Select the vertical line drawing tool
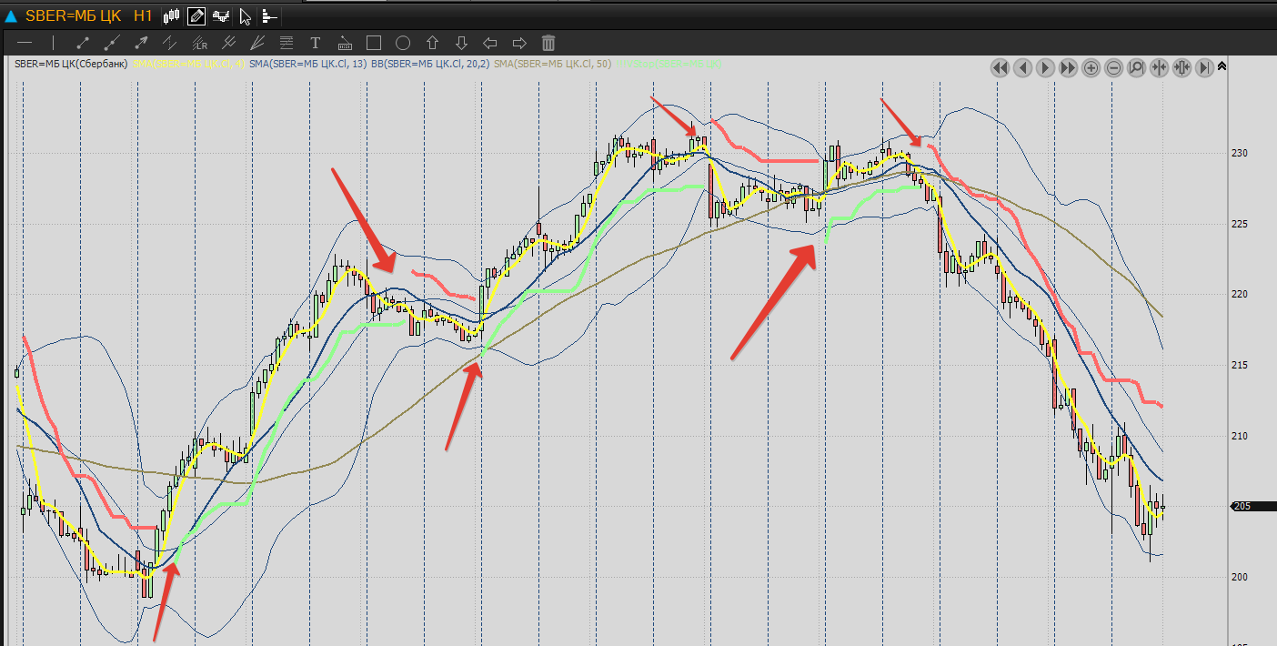This screenshot has width=1277, height=646. [x=54, y=43]
